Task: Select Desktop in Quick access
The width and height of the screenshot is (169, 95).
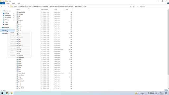Action: point(7,13)
